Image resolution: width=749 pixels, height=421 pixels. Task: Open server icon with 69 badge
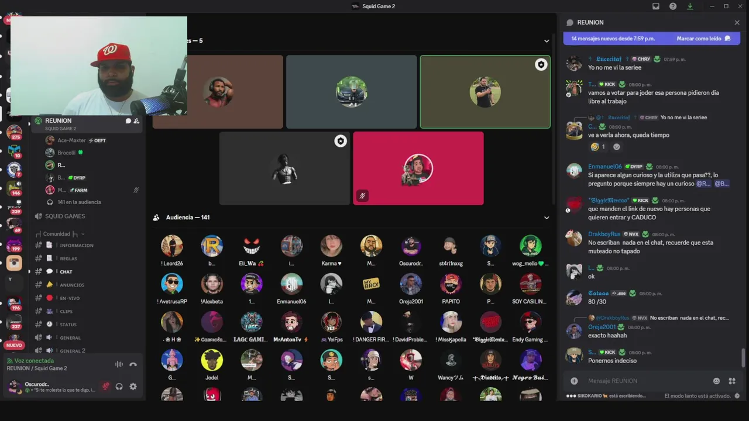pyautogui.click(x=14, y=226)
